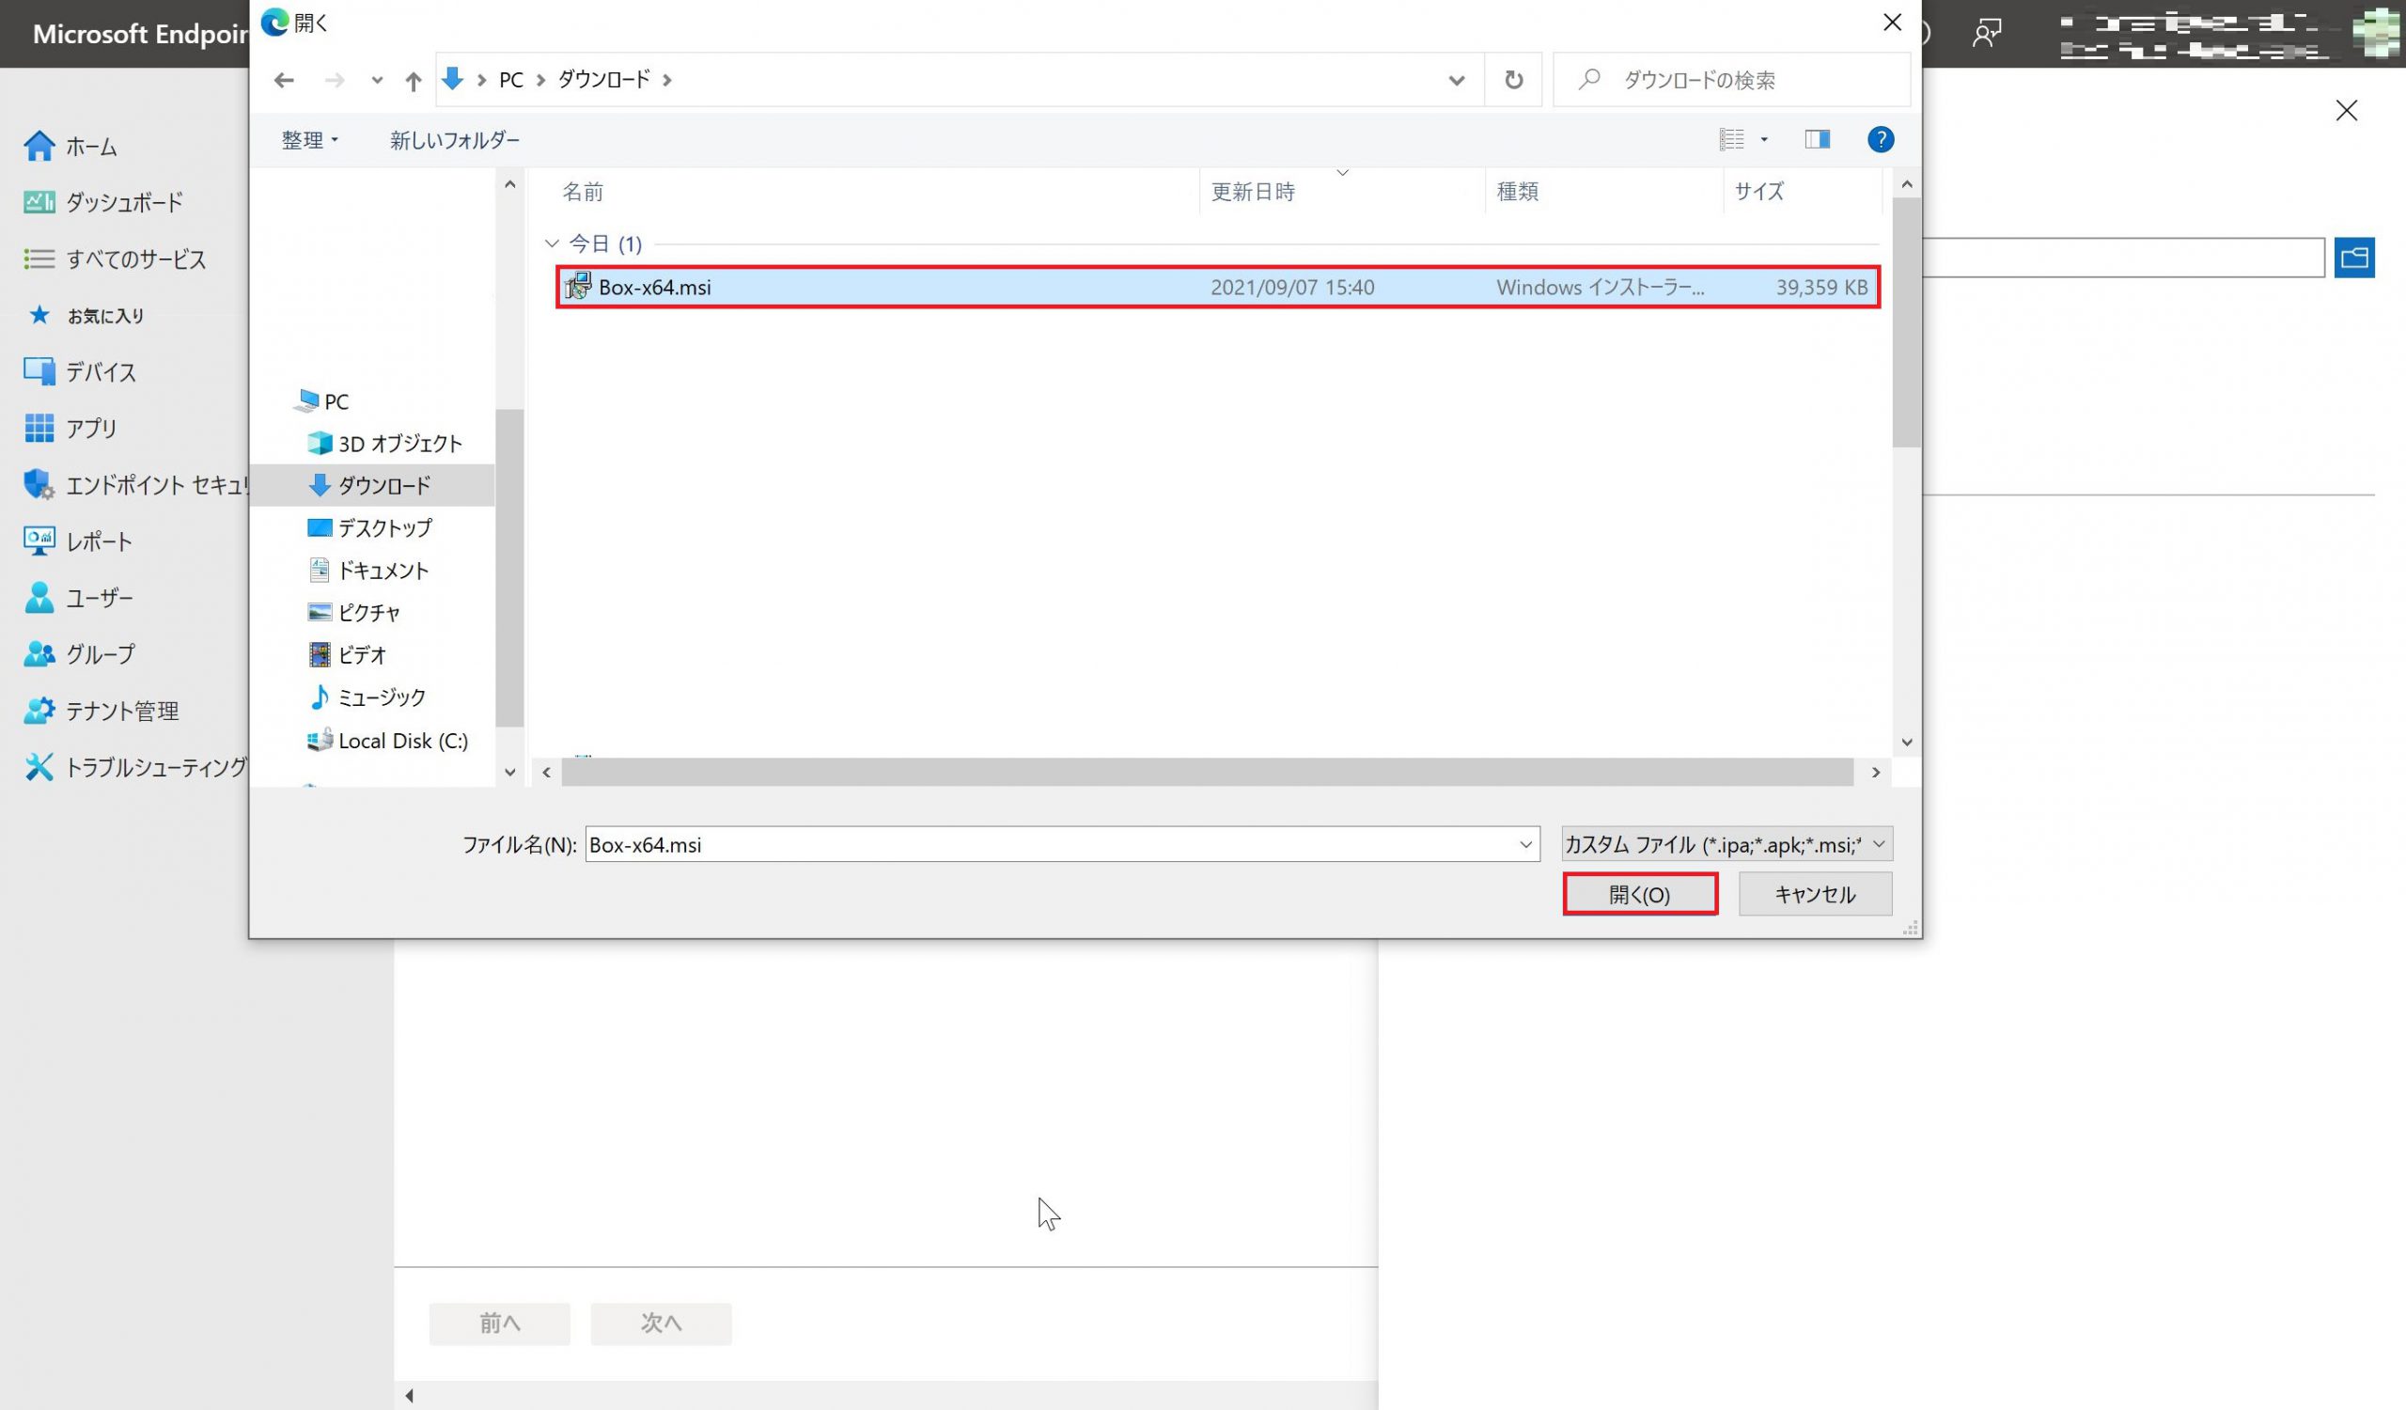2406x1410 pixels.
Task: Click the folder browse icon in portal
Action: tap(2353, 258)
